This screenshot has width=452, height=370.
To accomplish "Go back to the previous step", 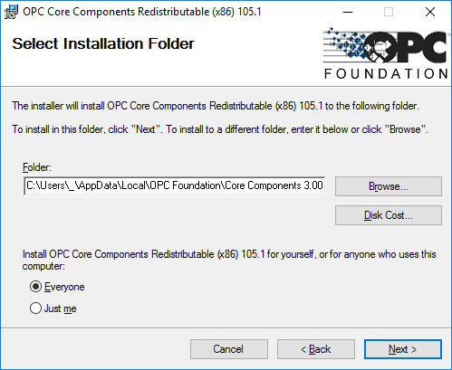I will pos(316,349).
